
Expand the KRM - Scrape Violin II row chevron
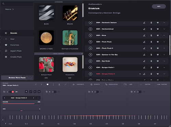(164, 74)
